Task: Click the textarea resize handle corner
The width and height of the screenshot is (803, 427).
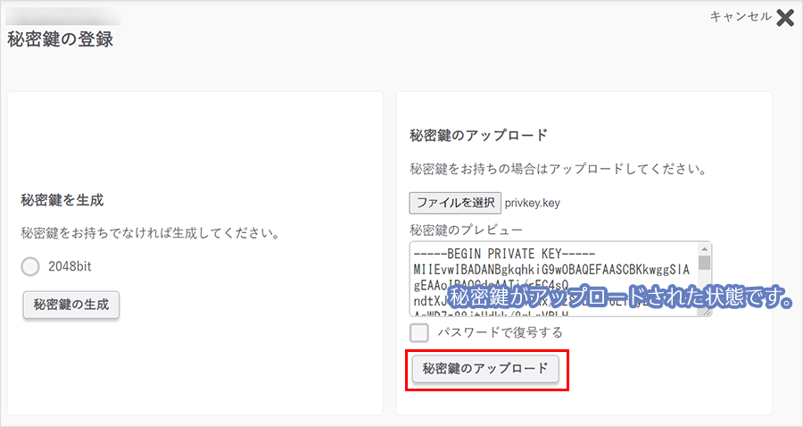Action: pos(706,310)
